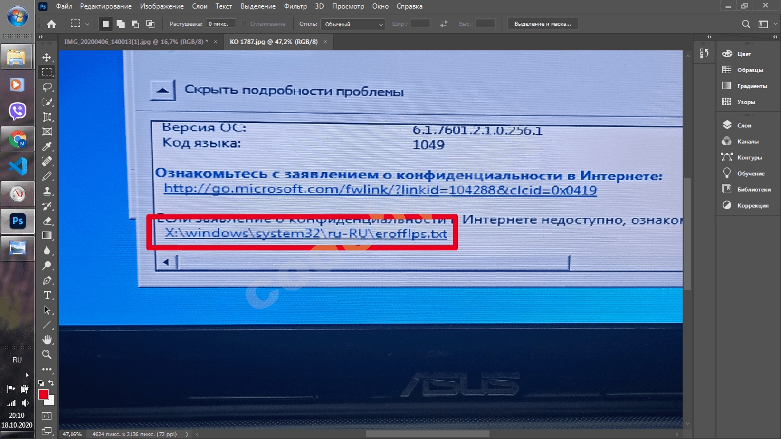The image size is (781, 439).
Task: Choose Subtract from Selection mode button
Action: pyautogui.click(x=136, y=24)
